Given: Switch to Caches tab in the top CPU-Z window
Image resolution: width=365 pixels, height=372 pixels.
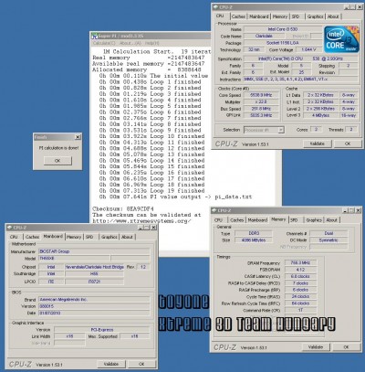Looking at the screenshot, I should pos(238,16).
